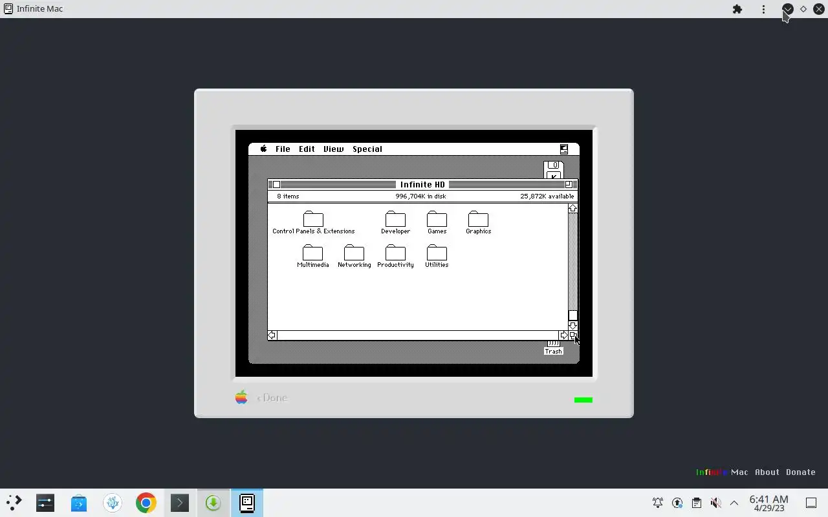This screenshot has width=828, height=517.
Task: Open the green download app in taskbar
Action: (213, 503)
